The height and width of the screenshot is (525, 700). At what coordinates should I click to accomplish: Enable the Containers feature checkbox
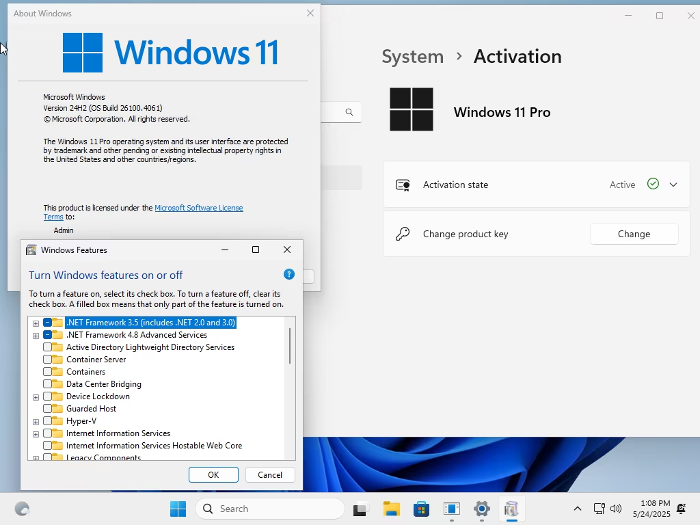click(47, 372)
